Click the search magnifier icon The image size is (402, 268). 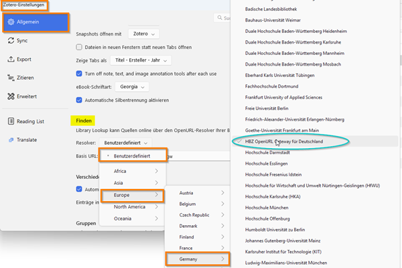pos(220,17)
